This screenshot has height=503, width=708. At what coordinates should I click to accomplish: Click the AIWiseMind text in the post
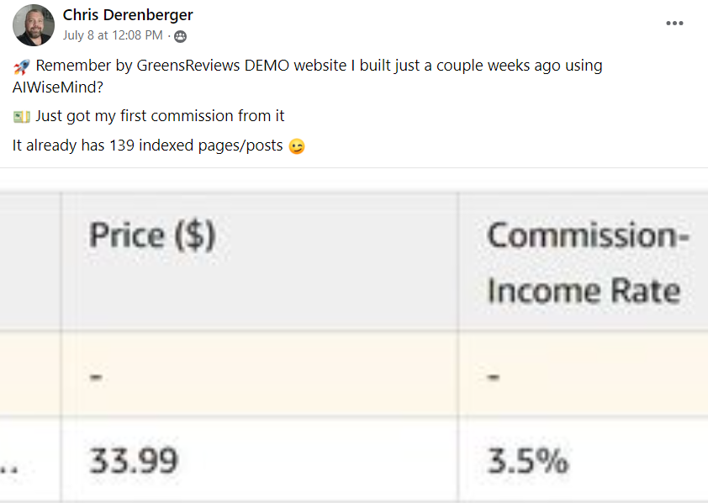coord(57,87)
